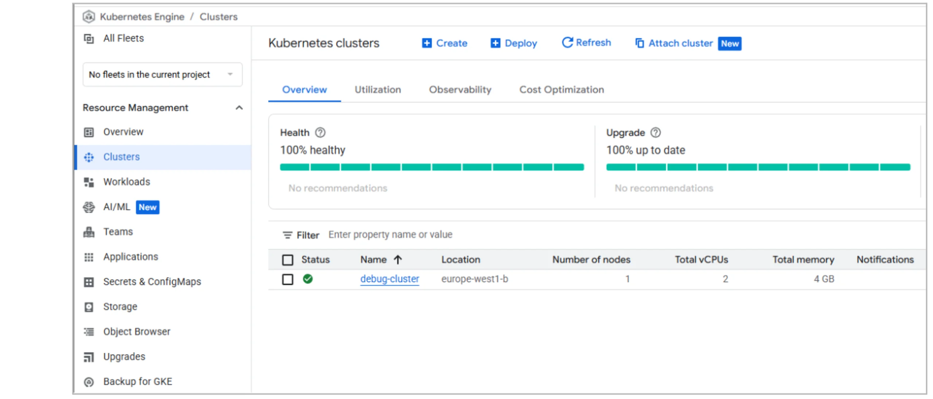Open the Filter icon above the cluster table

click(x=288, y=235)
